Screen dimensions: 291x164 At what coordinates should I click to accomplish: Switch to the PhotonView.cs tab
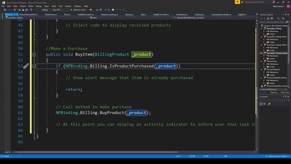click(x=51, y=15)
